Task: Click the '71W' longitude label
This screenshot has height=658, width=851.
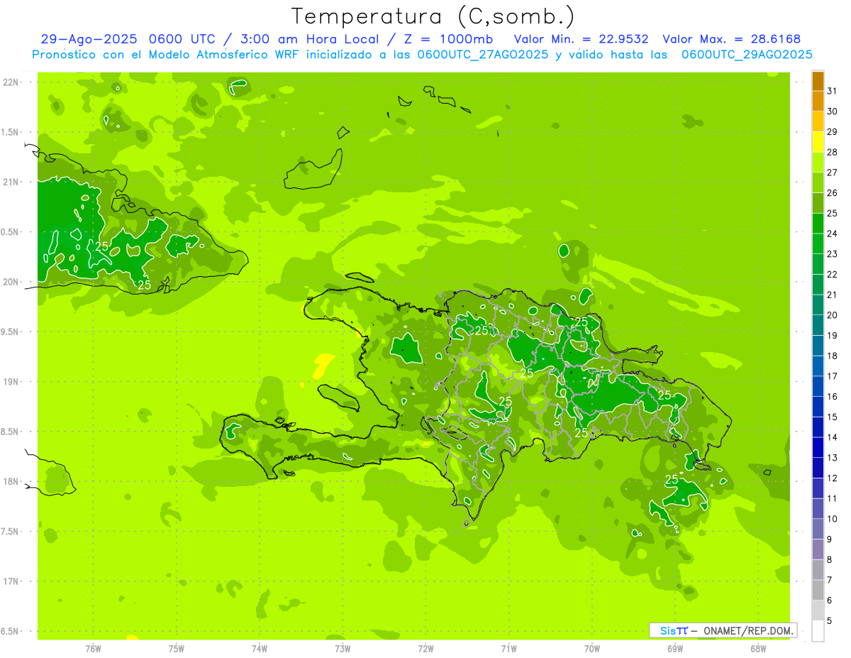Action: (508, 648)
